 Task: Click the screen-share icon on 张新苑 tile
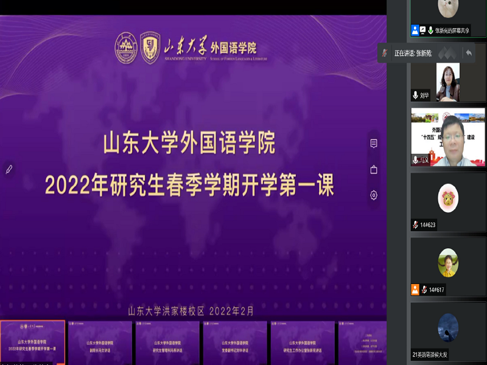coord(422,30)
